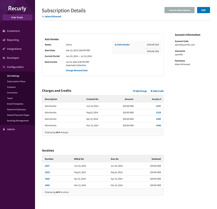The image size is (217, 209).
Task: Click the Integrations icon in sidebar
Action: tap(4, 49)
